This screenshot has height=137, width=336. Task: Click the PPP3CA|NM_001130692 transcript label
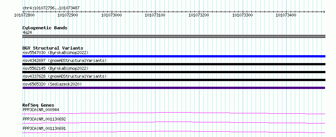click(44, 119)
